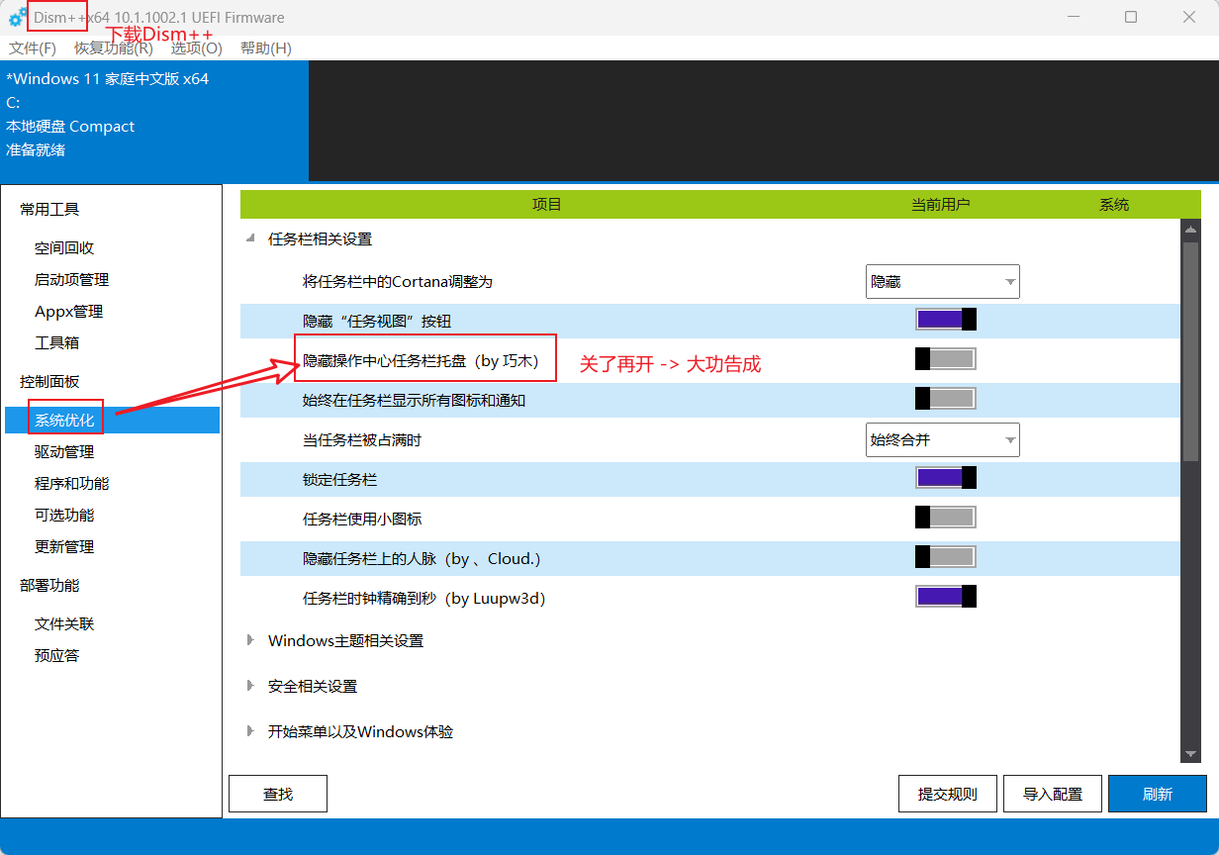Expand 安全相关设置 section
Screen dimensions: 1219x855
250,686
